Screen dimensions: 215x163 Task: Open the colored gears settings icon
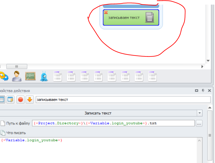pos(4,76)
